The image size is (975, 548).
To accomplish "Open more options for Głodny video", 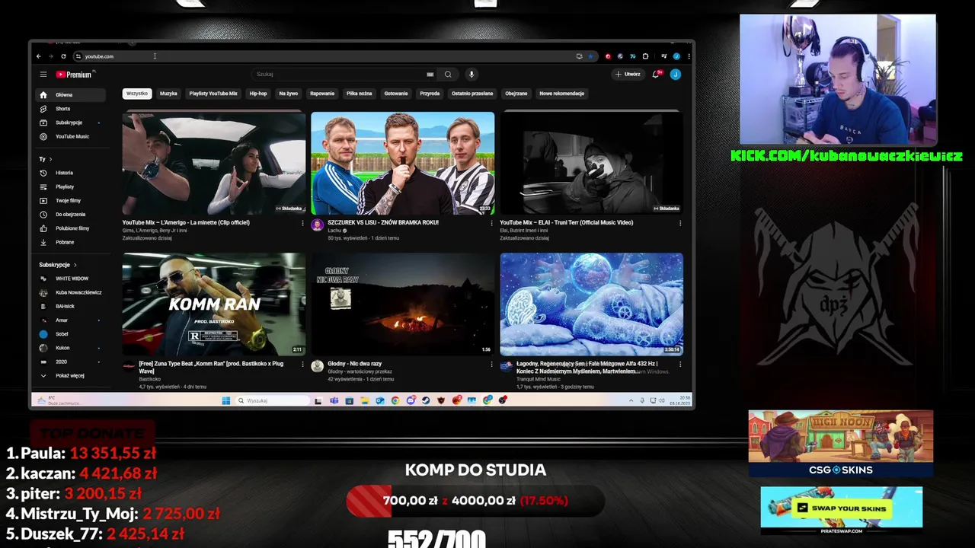I will pos(491,365).
